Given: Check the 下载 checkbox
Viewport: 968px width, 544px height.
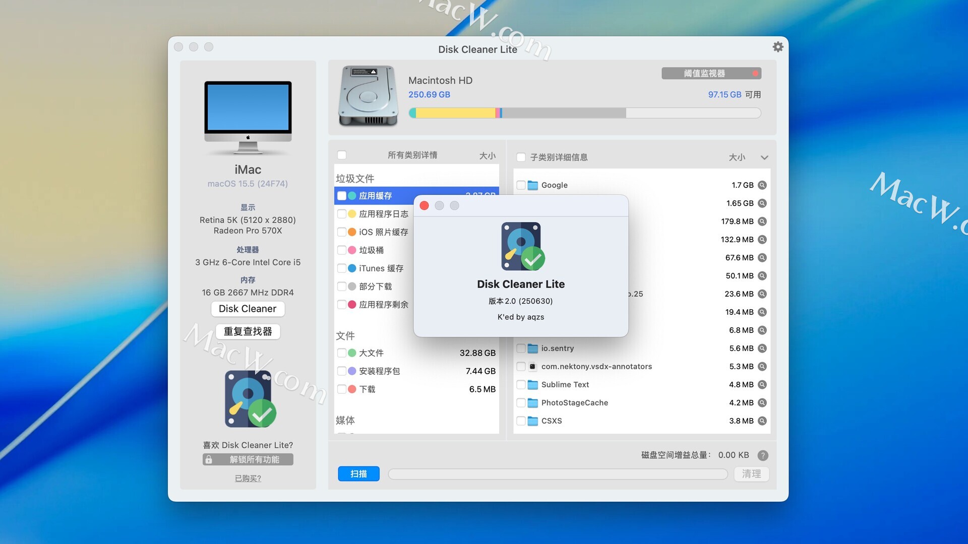Looking at the screenshot, I should point(342,389).
